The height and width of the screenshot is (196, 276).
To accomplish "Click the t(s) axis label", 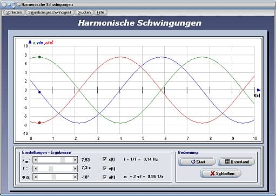I will pos(257,96).
